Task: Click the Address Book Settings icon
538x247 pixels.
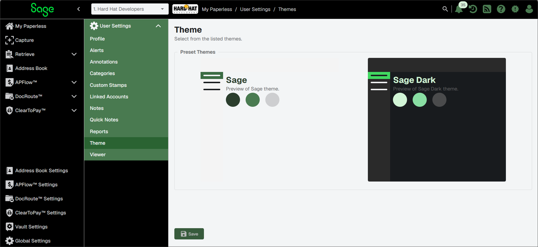Action: coord(10,171)
